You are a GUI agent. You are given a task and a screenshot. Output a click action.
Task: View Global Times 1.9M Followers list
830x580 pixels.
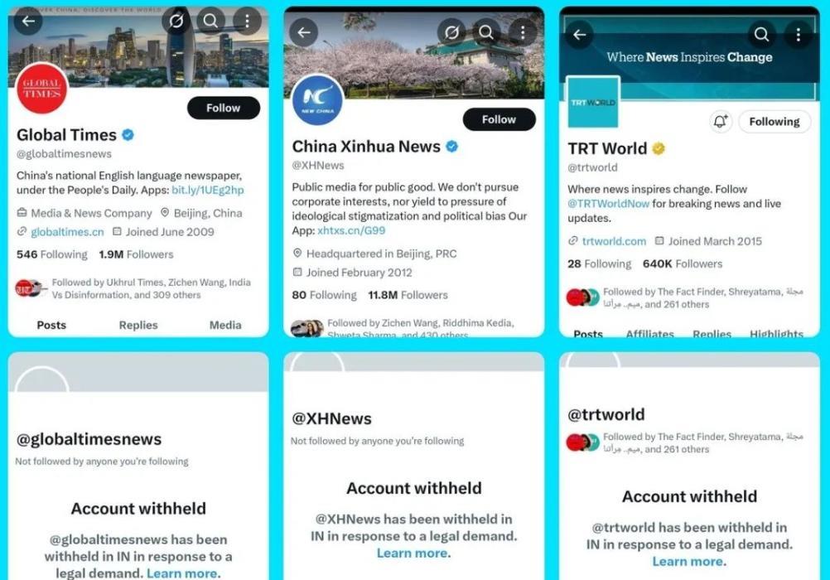[136, 254]
